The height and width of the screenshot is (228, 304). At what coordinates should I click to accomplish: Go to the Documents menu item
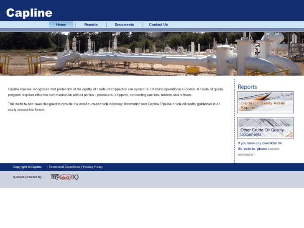[124, 24]
